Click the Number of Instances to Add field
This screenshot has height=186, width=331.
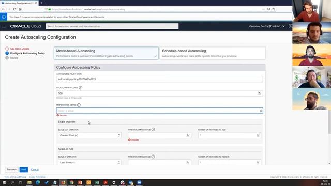(229, 135)
